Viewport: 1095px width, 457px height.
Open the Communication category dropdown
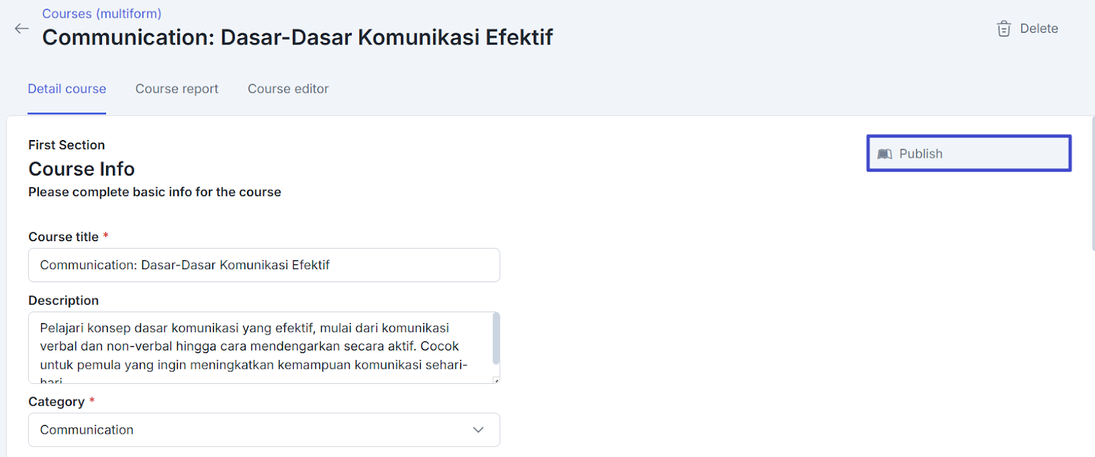[263, 430]
